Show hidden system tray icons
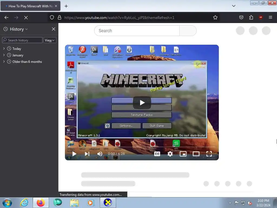The width and height of the screenshot is (277, 208). (230, 203)
